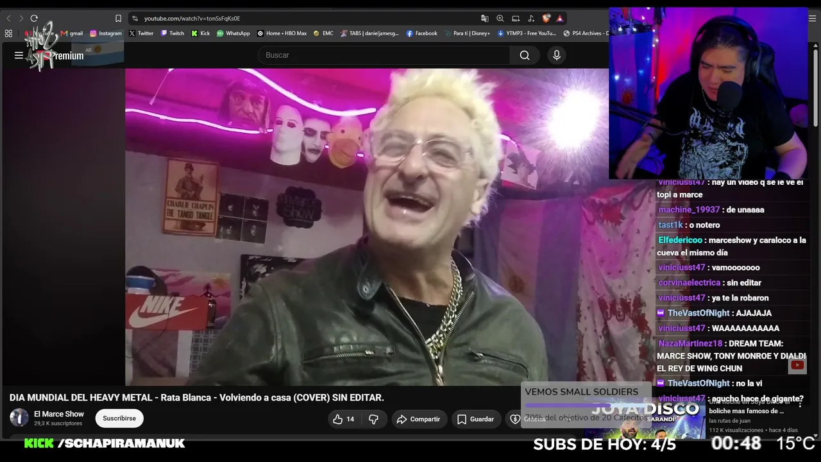Open the YTMP3 Free YouTube bookmark
Viewport: 821px width, 462px height.
tap(527, 33)
